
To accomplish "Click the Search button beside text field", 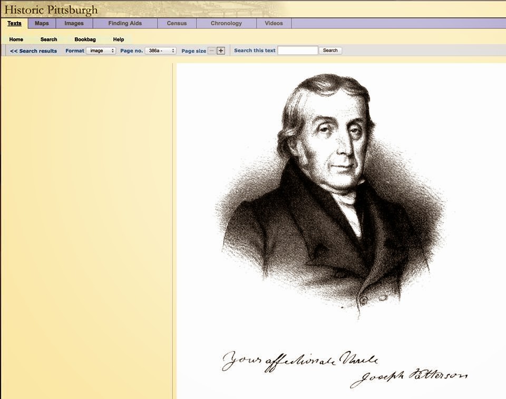I will point(330,51).
